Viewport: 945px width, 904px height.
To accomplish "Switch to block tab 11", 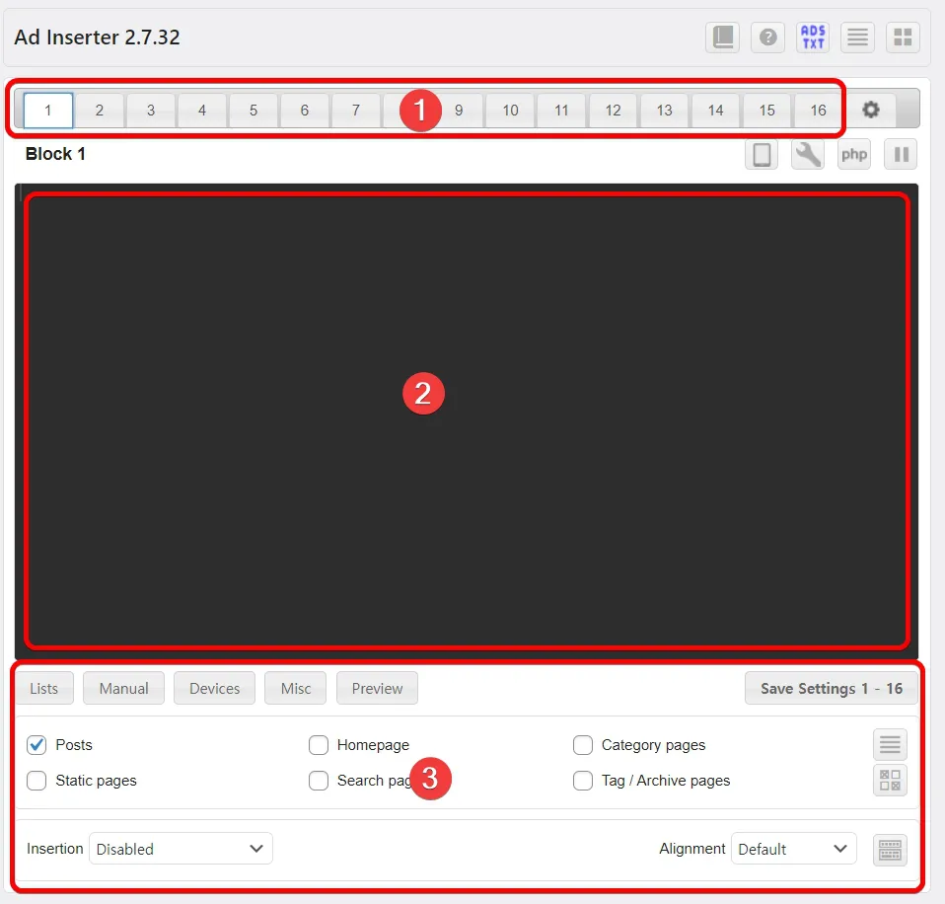I will click(561, 111).
